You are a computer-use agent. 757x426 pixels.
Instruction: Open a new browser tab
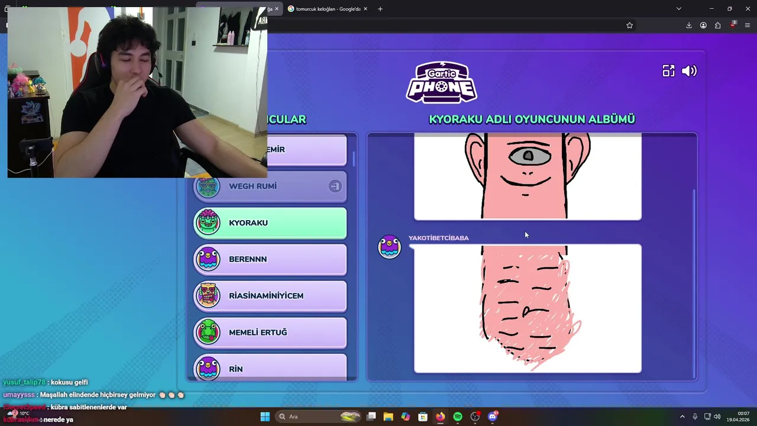pos(380,9)
